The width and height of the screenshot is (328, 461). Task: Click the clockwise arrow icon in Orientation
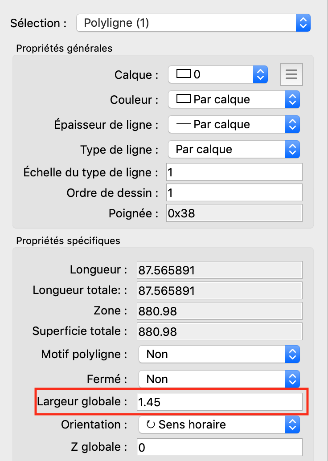pos(151,425)
